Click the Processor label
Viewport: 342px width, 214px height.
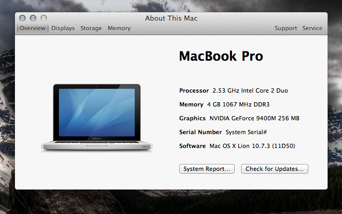coord(194,90)
